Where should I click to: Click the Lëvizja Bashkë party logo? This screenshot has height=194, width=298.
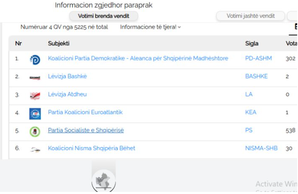coord(35,78)
